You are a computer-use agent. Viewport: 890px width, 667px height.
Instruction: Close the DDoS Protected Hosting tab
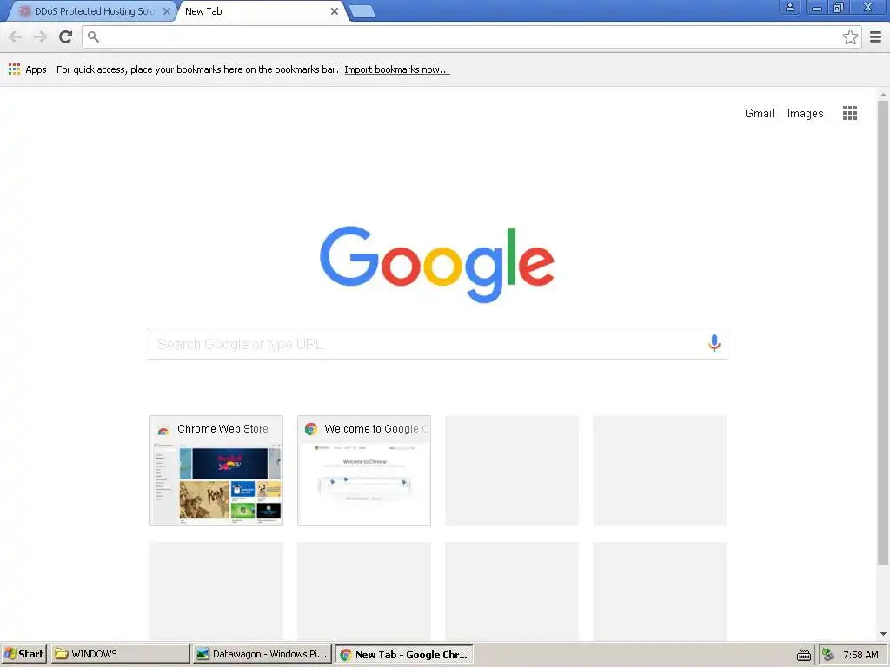click(x=166, y=11)
